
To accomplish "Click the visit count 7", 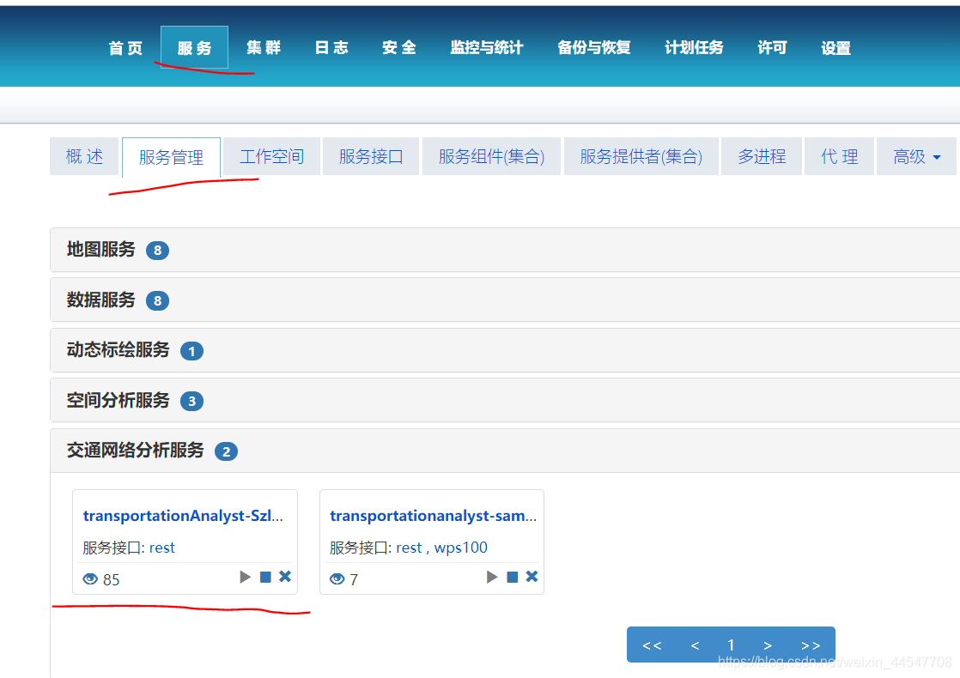I will (354, 579).
